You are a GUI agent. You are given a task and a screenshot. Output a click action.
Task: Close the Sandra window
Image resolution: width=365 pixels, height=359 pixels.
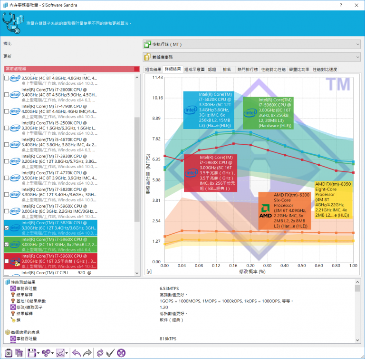pos(356,5)
